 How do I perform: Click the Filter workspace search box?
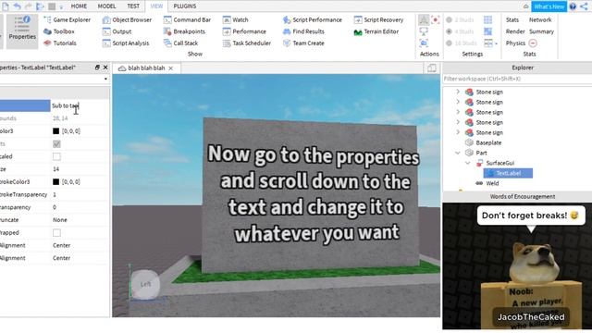517,79
